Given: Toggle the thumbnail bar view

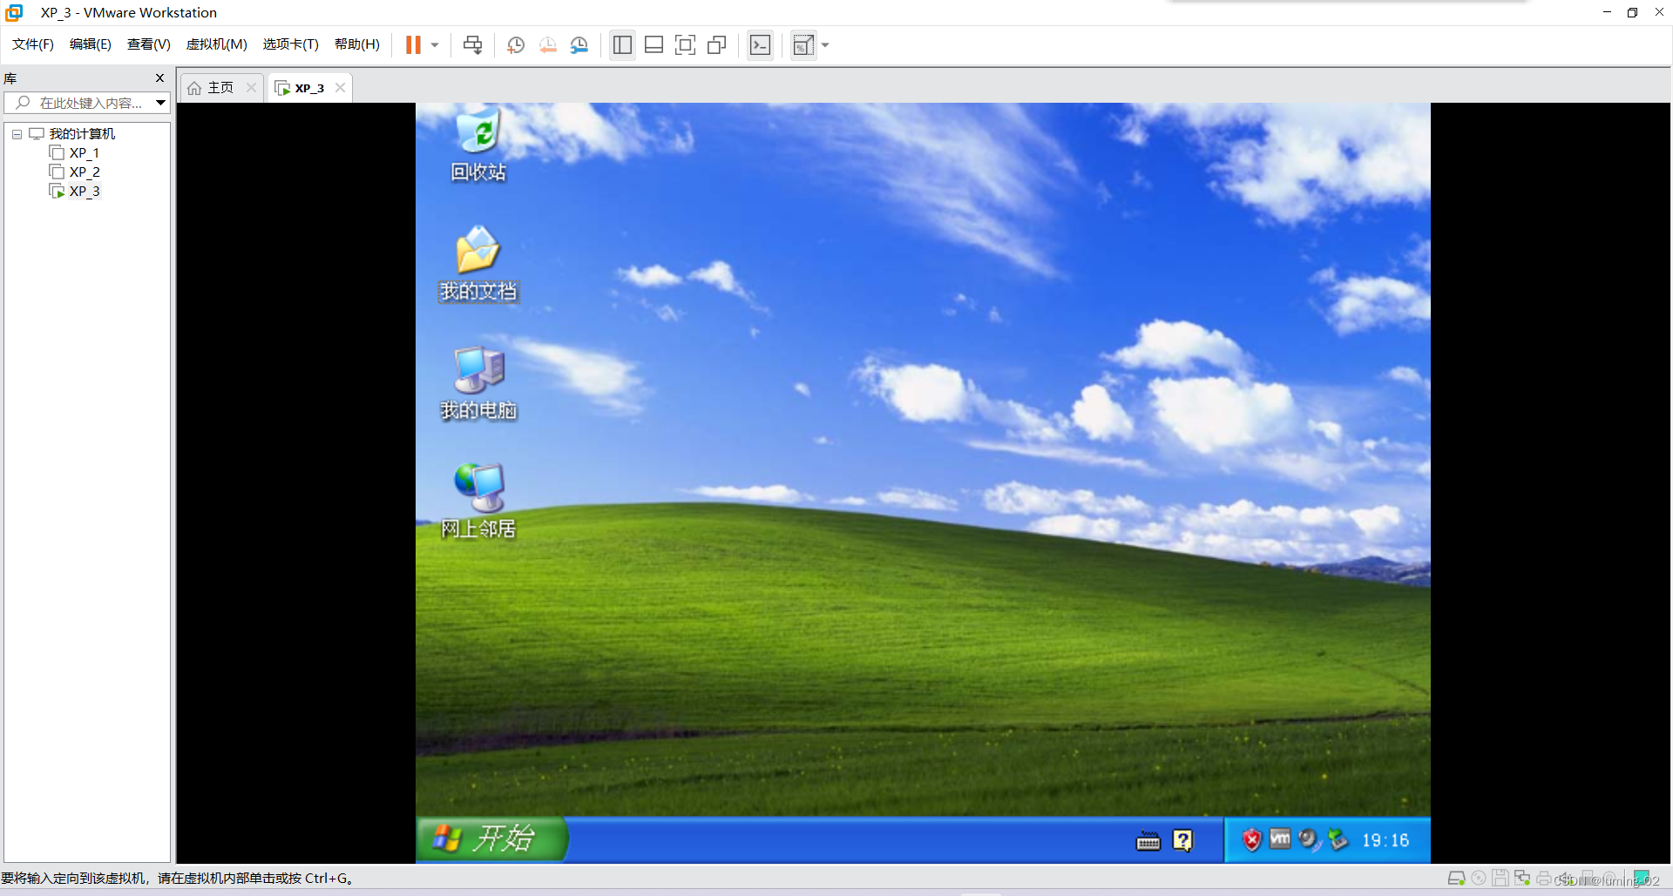Looking at the screenshot, I should click(x=654, y=45).
